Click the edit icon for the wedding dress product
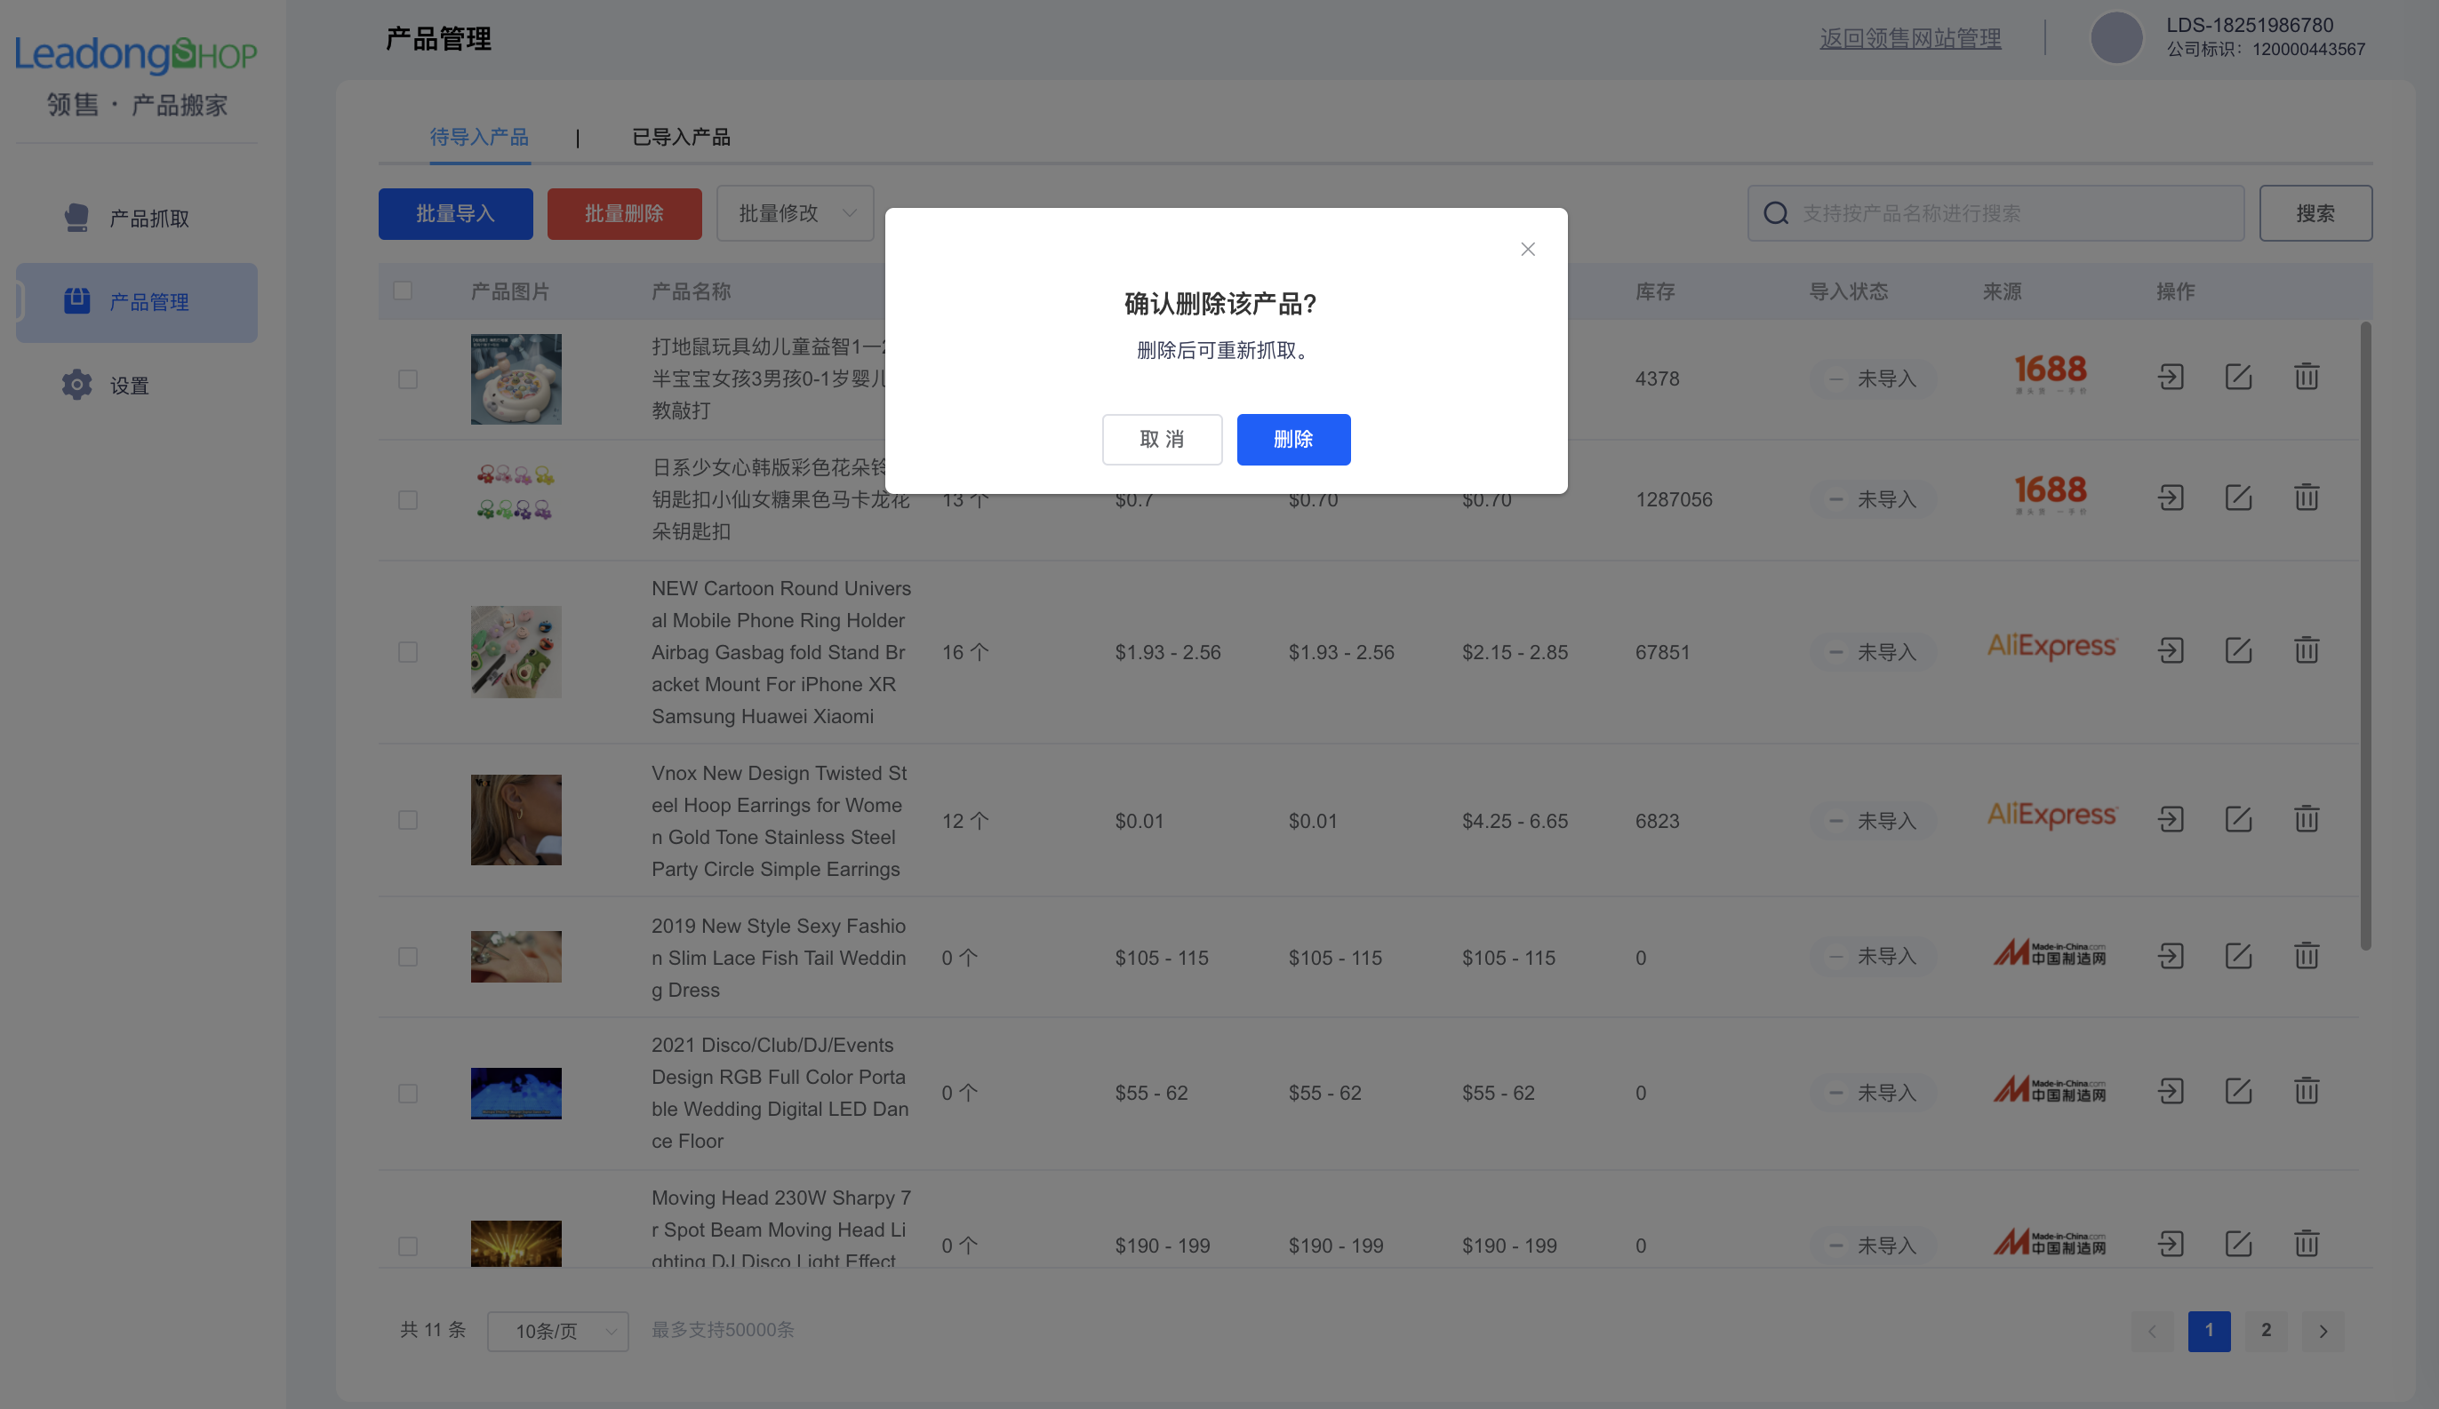The height and width of the screenshot is (1409, 2439). coord(2239,955)
